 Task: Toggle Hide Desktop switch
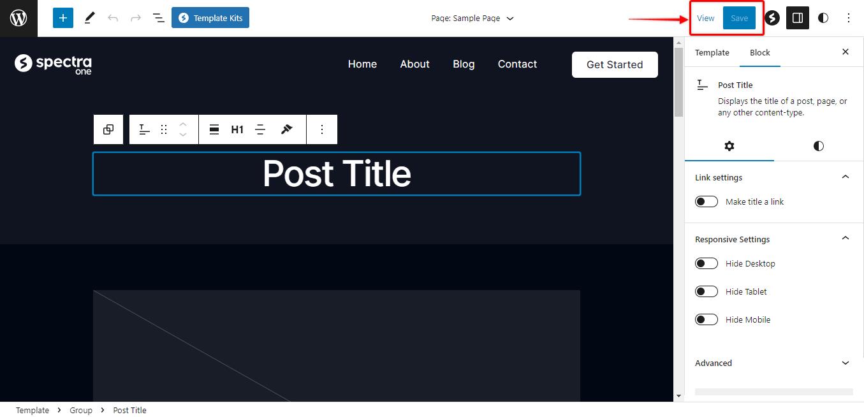point(707,263)
